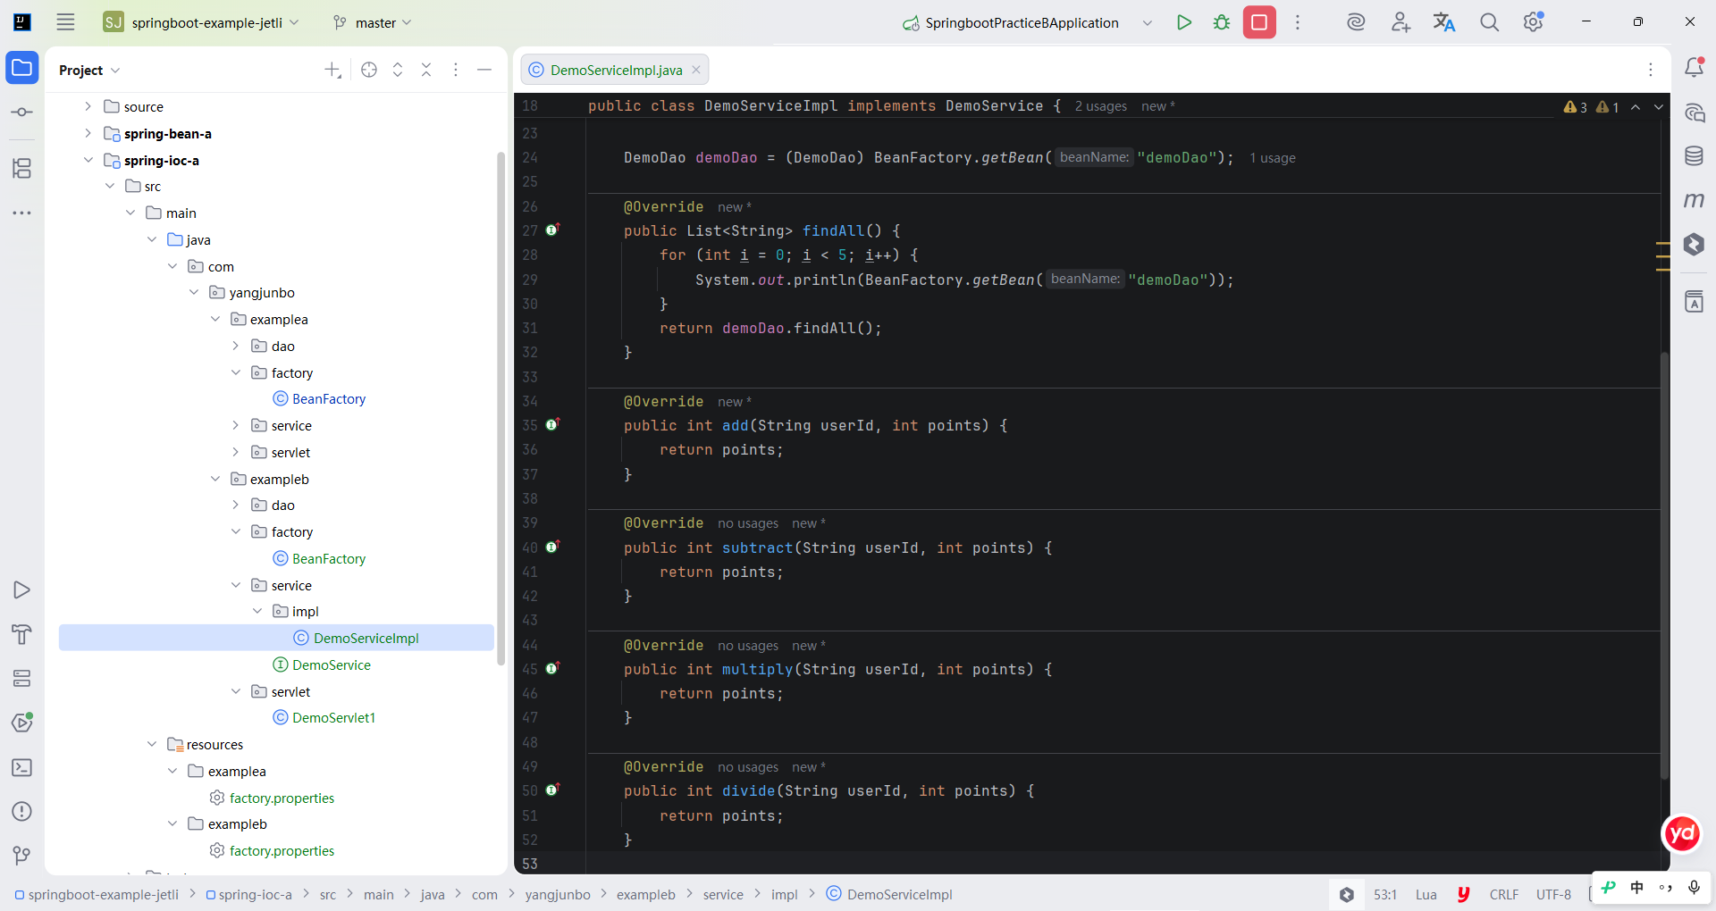Open the main hamburger menu
1716x911 pixels.
point(65,22)
